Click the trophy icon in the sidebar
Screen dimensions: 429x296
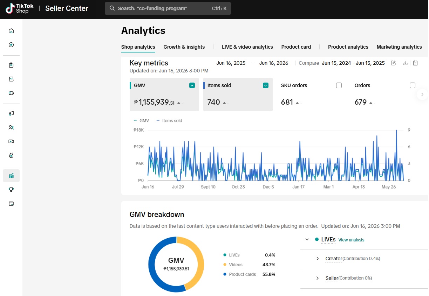[11, 190]
